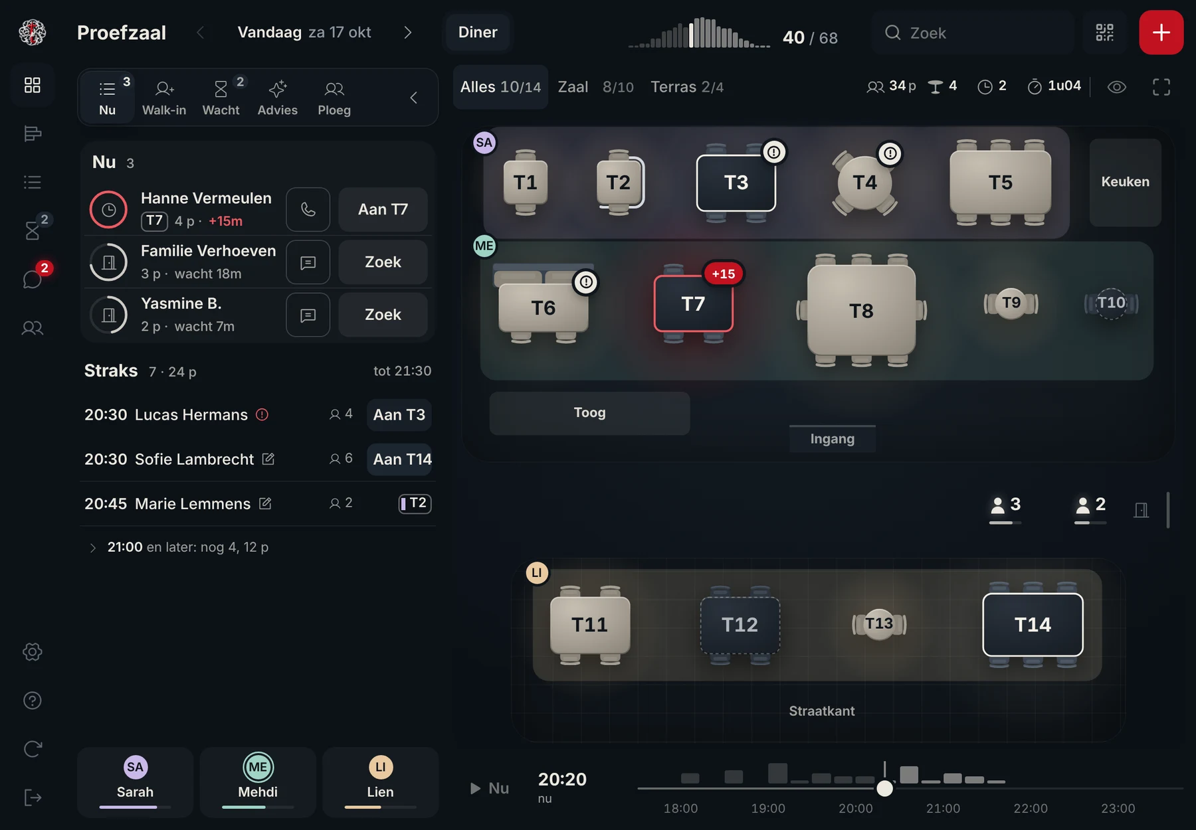Open the guests icon in sidebar
Screen dimensions: 1196x830
point(32,327)
